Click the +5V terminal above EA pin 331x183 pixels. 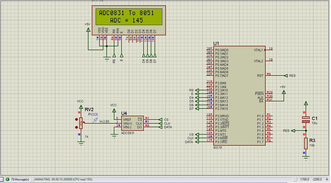(284, 92)
